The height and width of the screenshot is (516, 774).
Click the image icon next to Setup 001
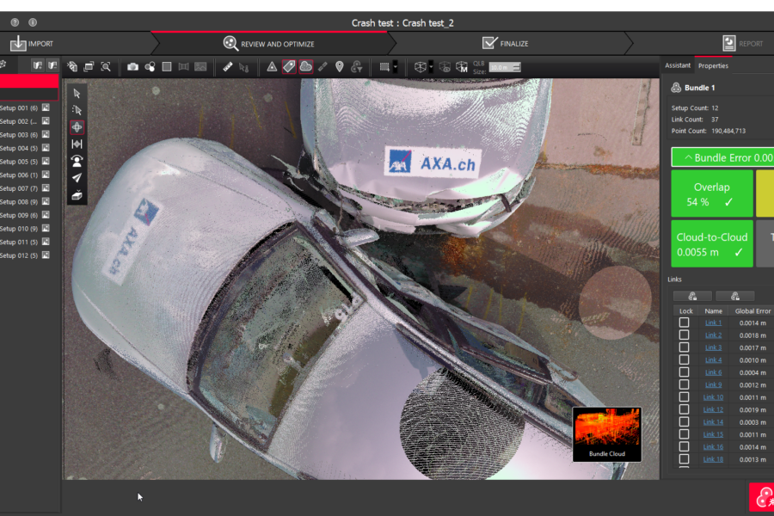(x=46, y=107)
